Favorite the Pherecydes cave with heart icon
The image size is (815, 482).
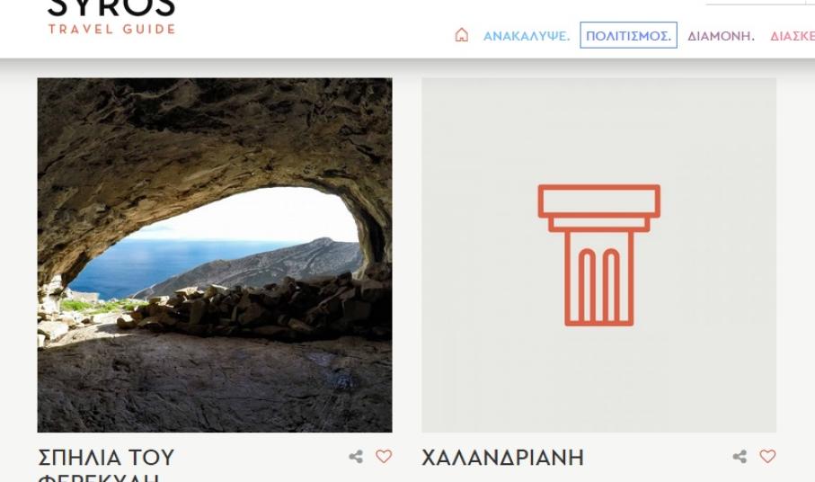(384, 457)
